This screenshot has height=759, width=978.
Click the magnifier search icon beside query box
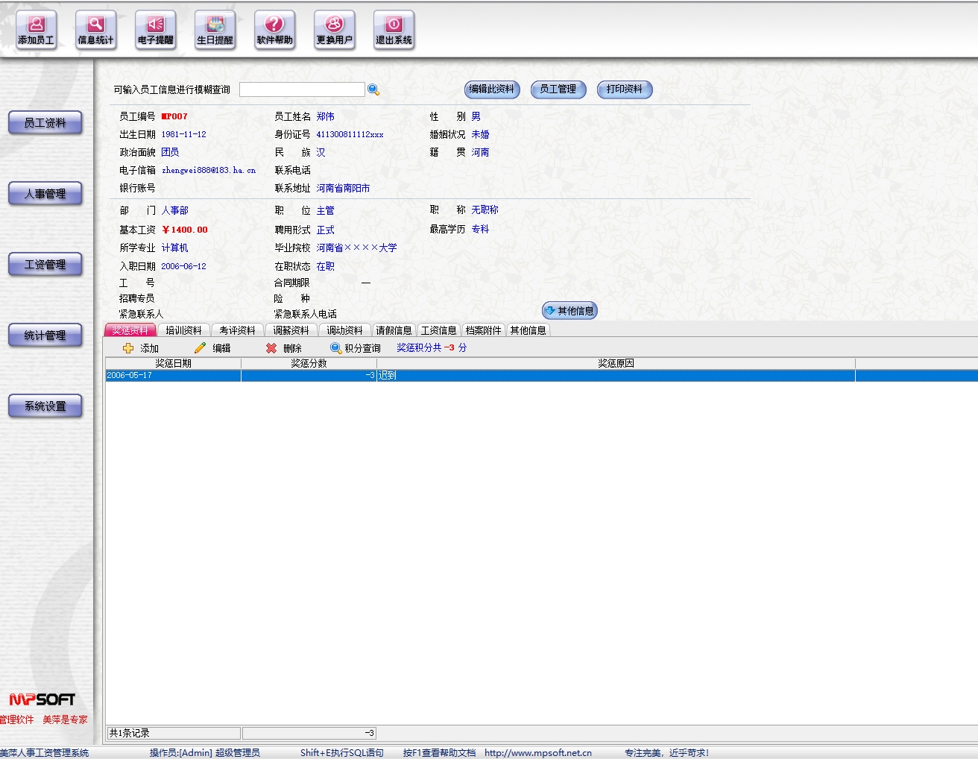tap(373, 89)
